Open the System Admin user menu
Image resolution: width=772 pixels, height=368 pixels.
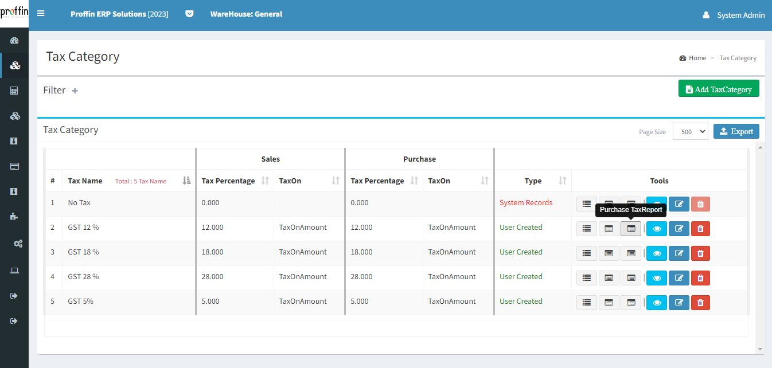pyautogui.click(x=734, y=15)
